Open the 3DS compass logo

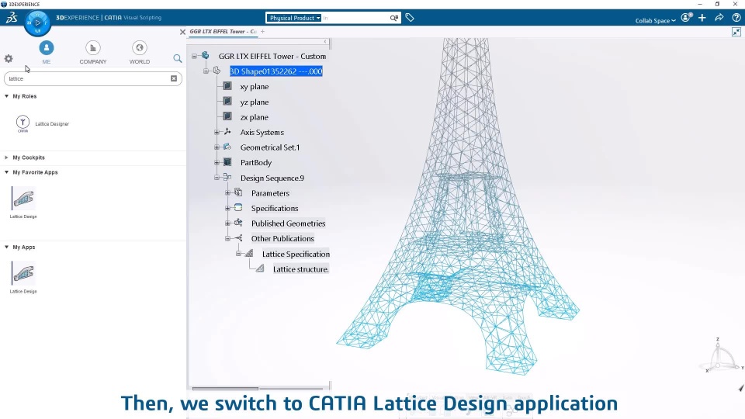point(12,18)
